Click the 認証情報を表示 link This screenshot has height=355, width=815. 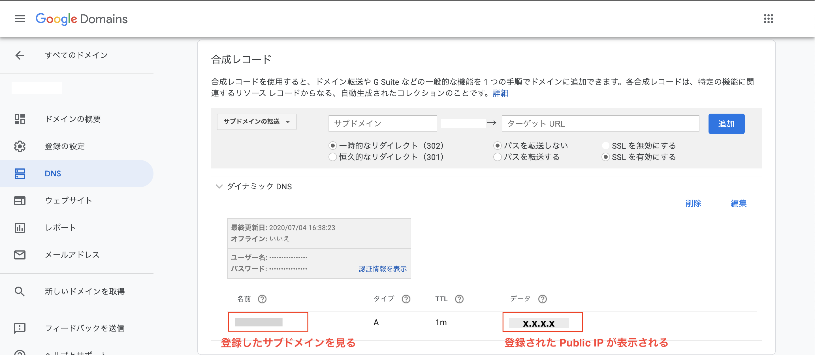click(x=383, y=269)
